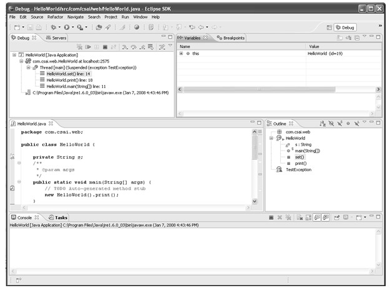Click the Debug bug icon in main toolbar

53,27
